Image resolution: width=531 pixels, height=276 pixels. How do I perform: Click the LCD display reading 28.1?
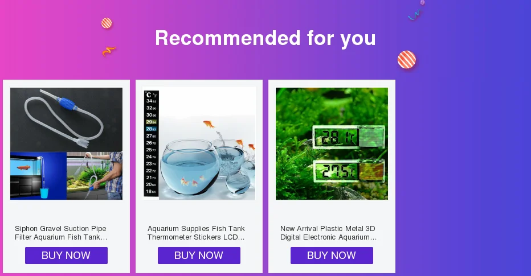pos(349,137)
